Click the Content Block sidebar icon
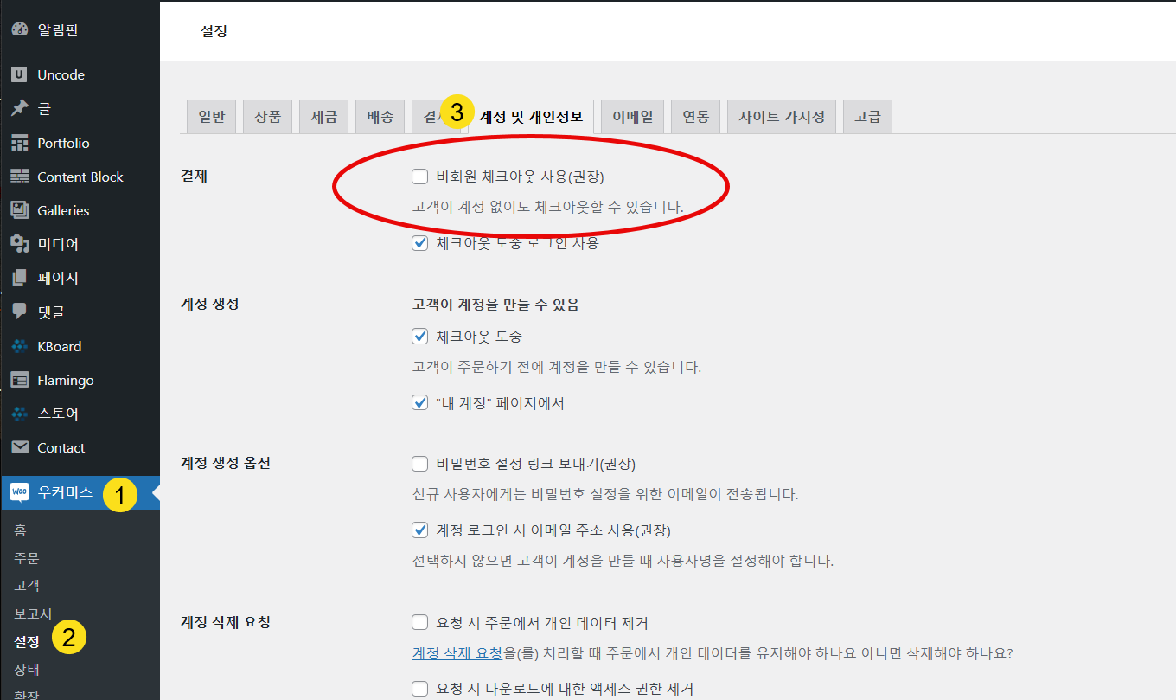Image resolution: width=1176 pixels, height=700 pixels. pos(19,176)
